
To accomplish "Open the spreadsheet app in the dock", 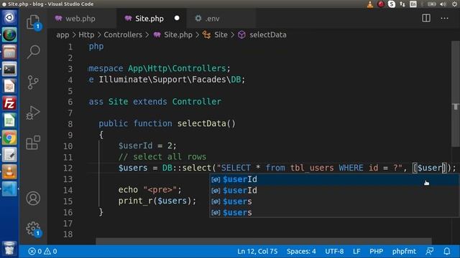I will coord(9,120).
